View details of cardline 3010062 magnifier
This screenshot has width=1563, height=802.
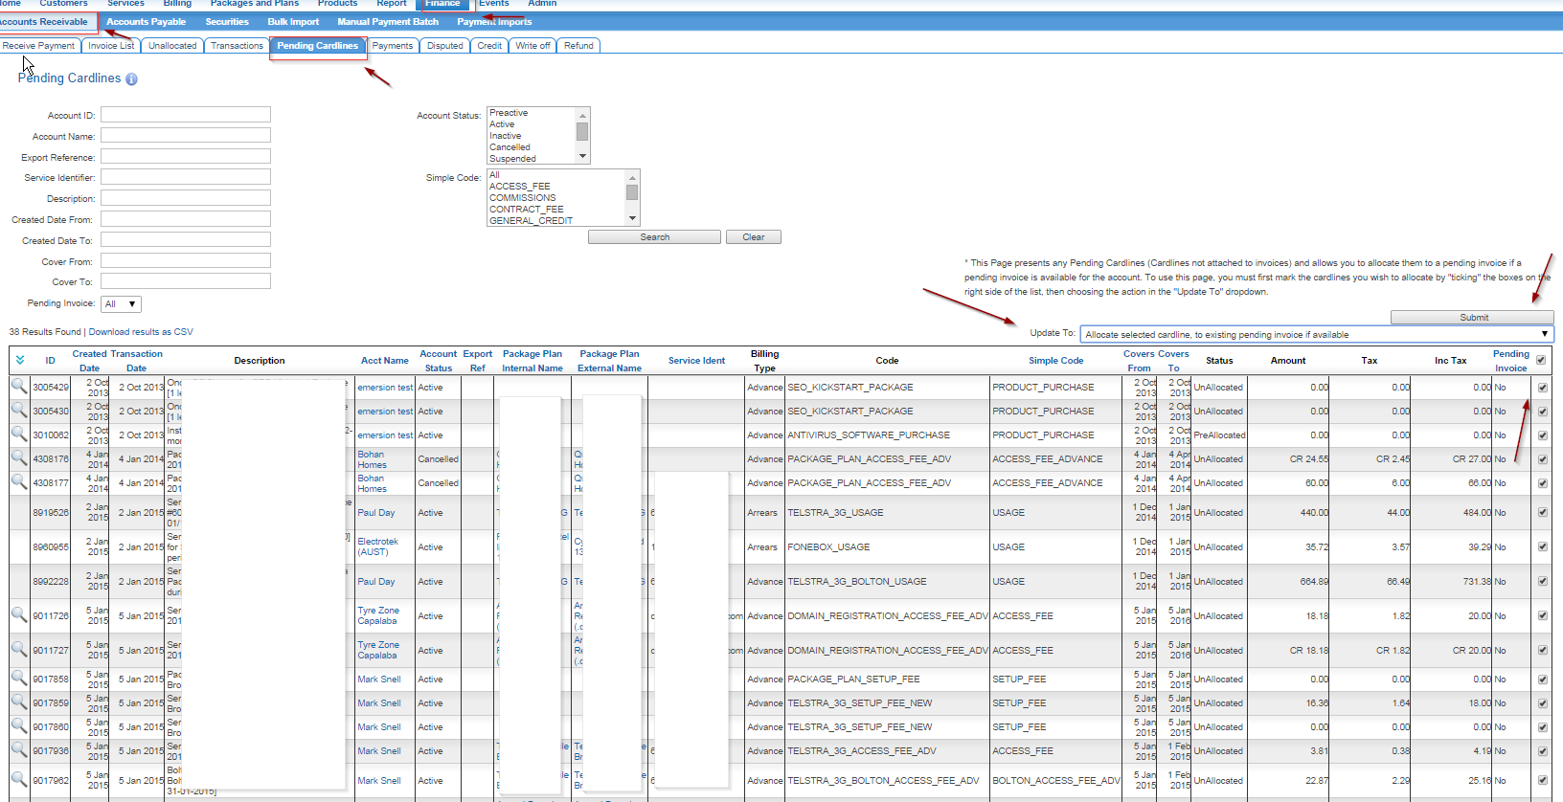coord(19,434)
